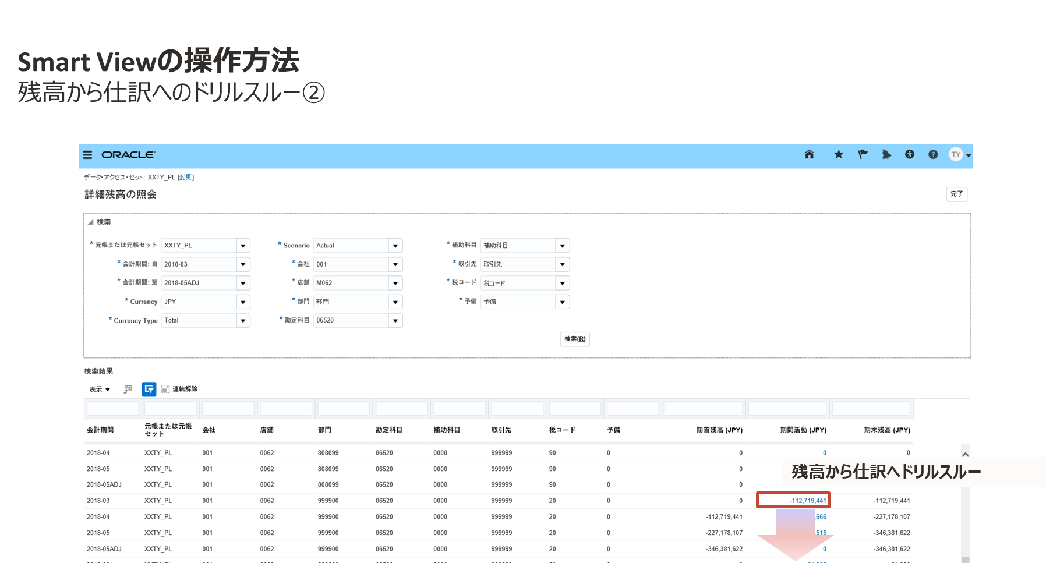Toggle the blue query-by-example filter icon
This screenshot has height=563, width=1046.
149,389
